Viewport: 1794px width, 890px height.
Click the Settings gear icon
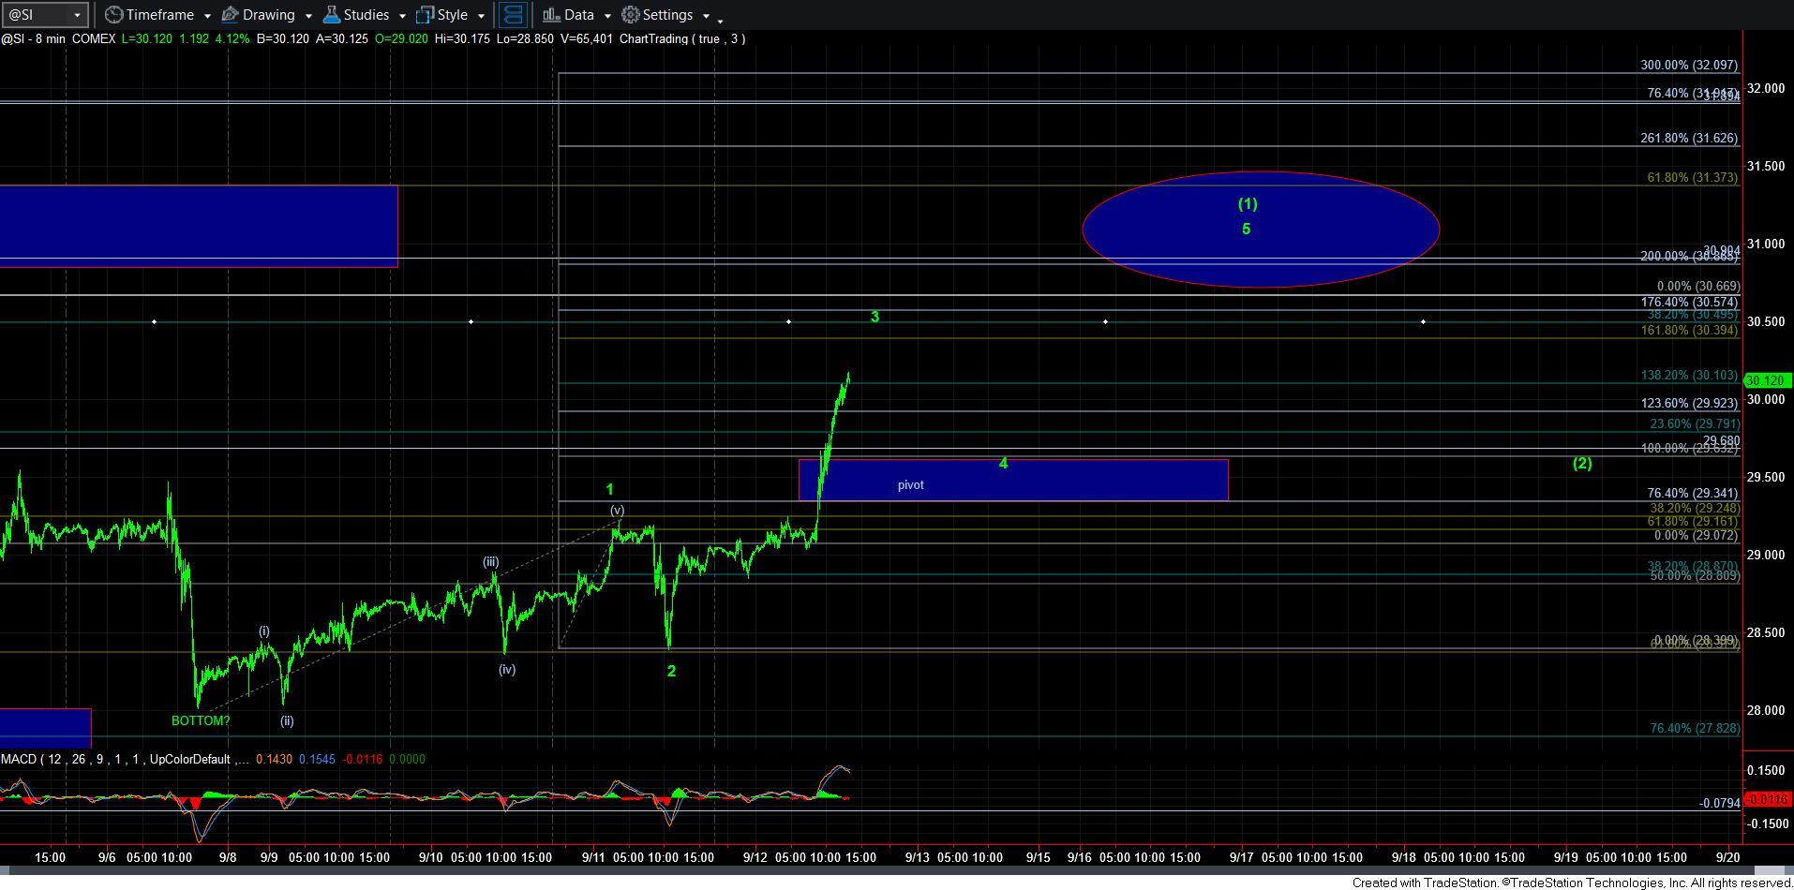(631, 15)
